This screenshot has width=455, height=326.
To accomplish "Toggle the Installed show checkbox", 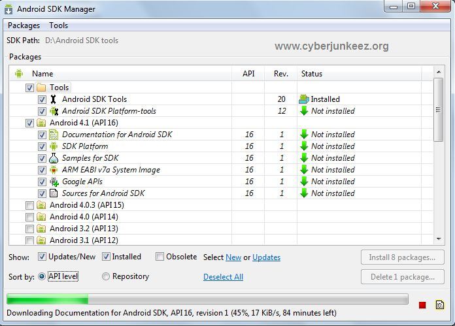I will (106, 257).
